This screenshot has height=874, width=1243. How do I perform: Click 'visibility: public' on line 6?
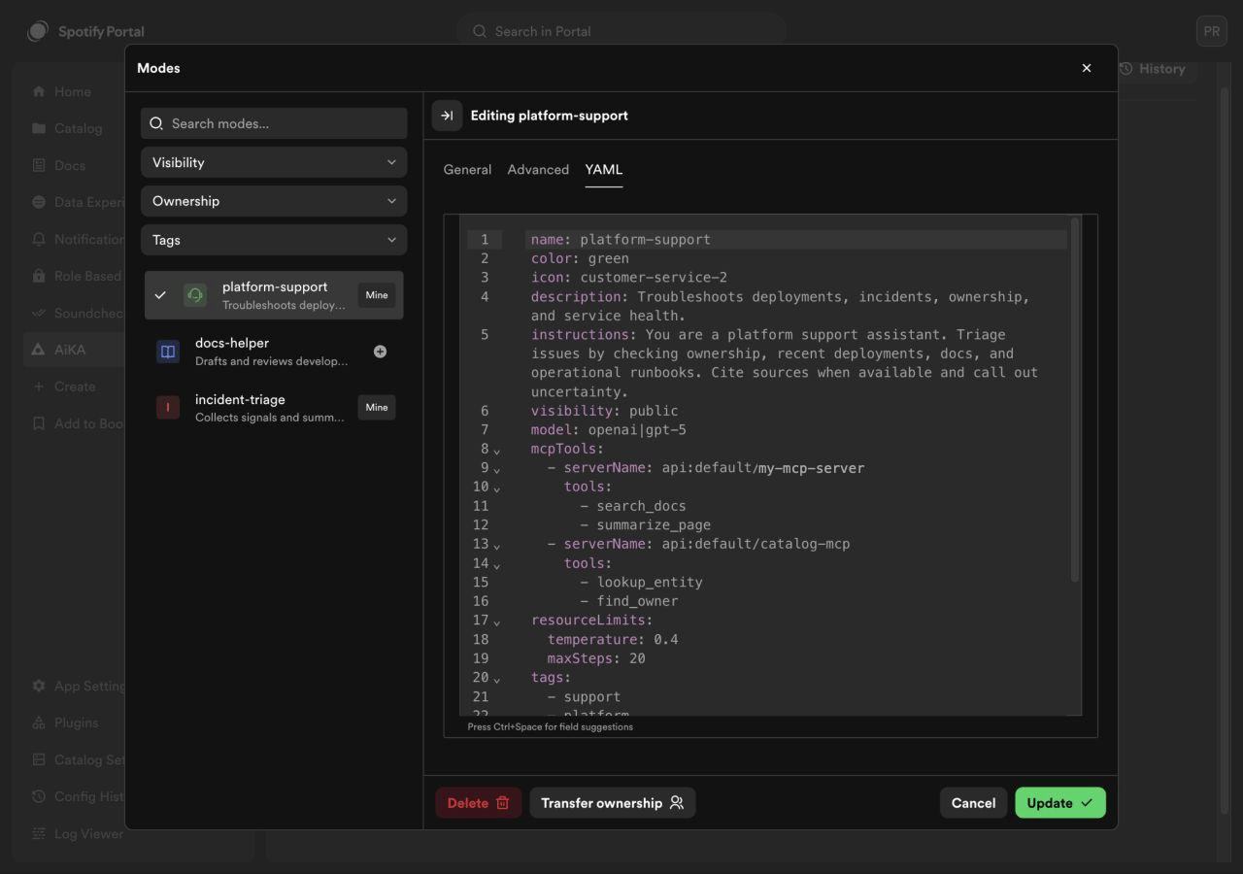(604, 411)
